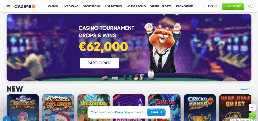Screen dimensions: 258x121
Task: Select Live Betting in navigation
Action: [x=114, y=6]
